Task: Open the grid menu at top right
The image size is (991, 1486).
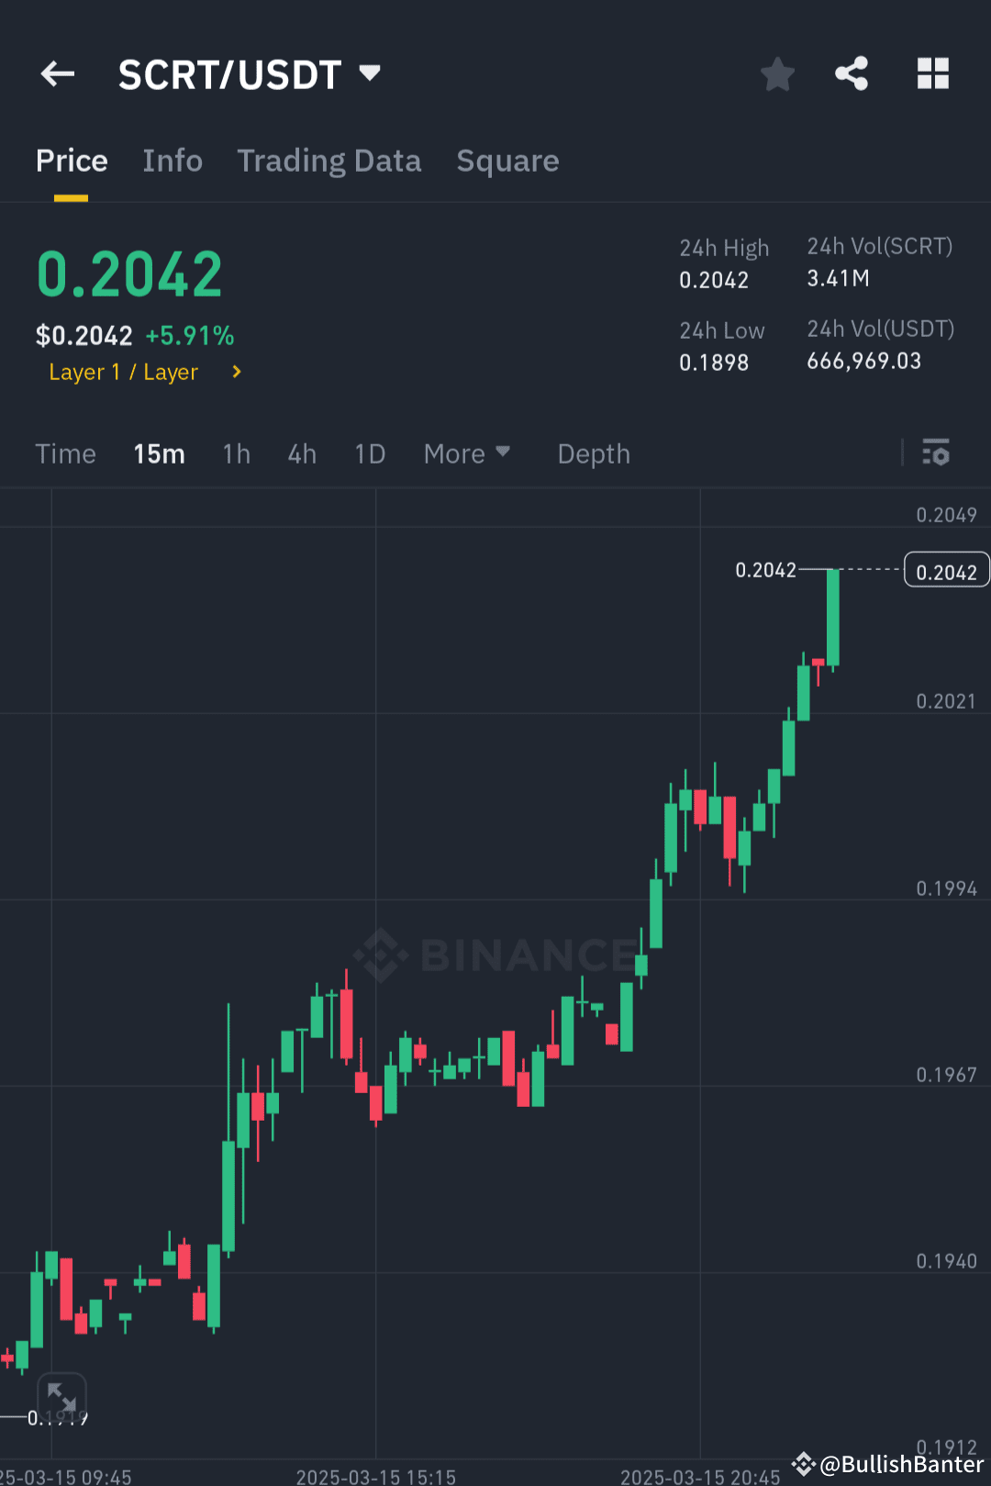Action: [x=933, y=73]
